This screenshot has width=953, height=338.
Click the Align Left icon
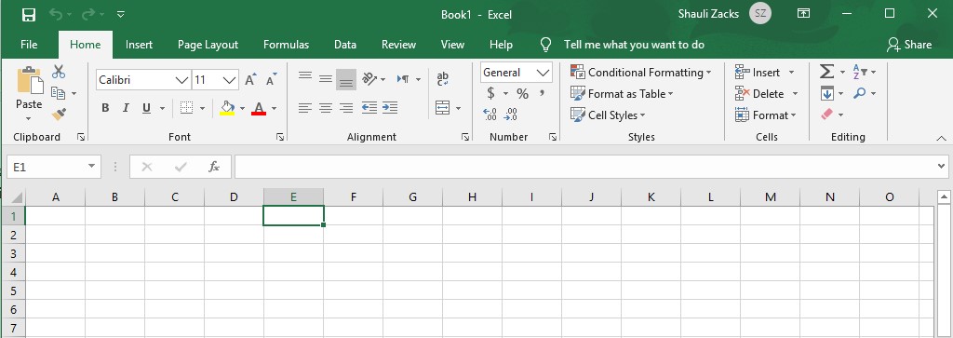coord(305,108)
